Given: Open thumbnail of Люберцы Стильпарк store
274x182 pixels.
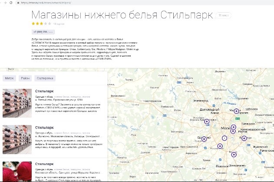Looking at the screenshot, I should [x=17, y=139].
